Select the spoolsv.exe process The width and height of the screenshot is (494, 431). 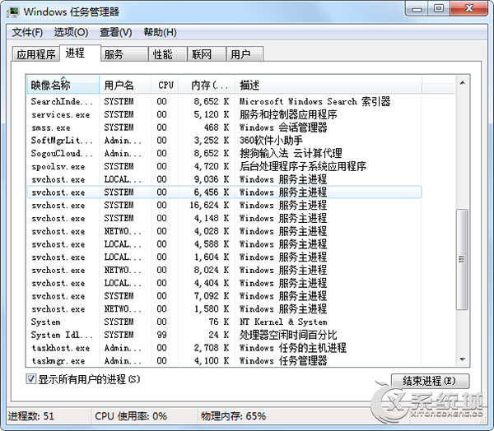pos(224,166)
